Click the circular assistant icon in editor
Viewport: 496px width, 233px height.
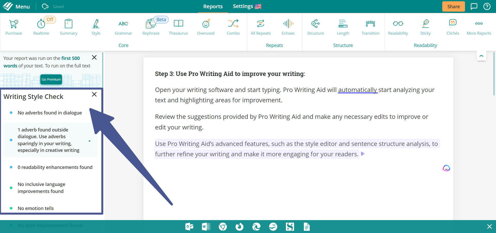446,168
